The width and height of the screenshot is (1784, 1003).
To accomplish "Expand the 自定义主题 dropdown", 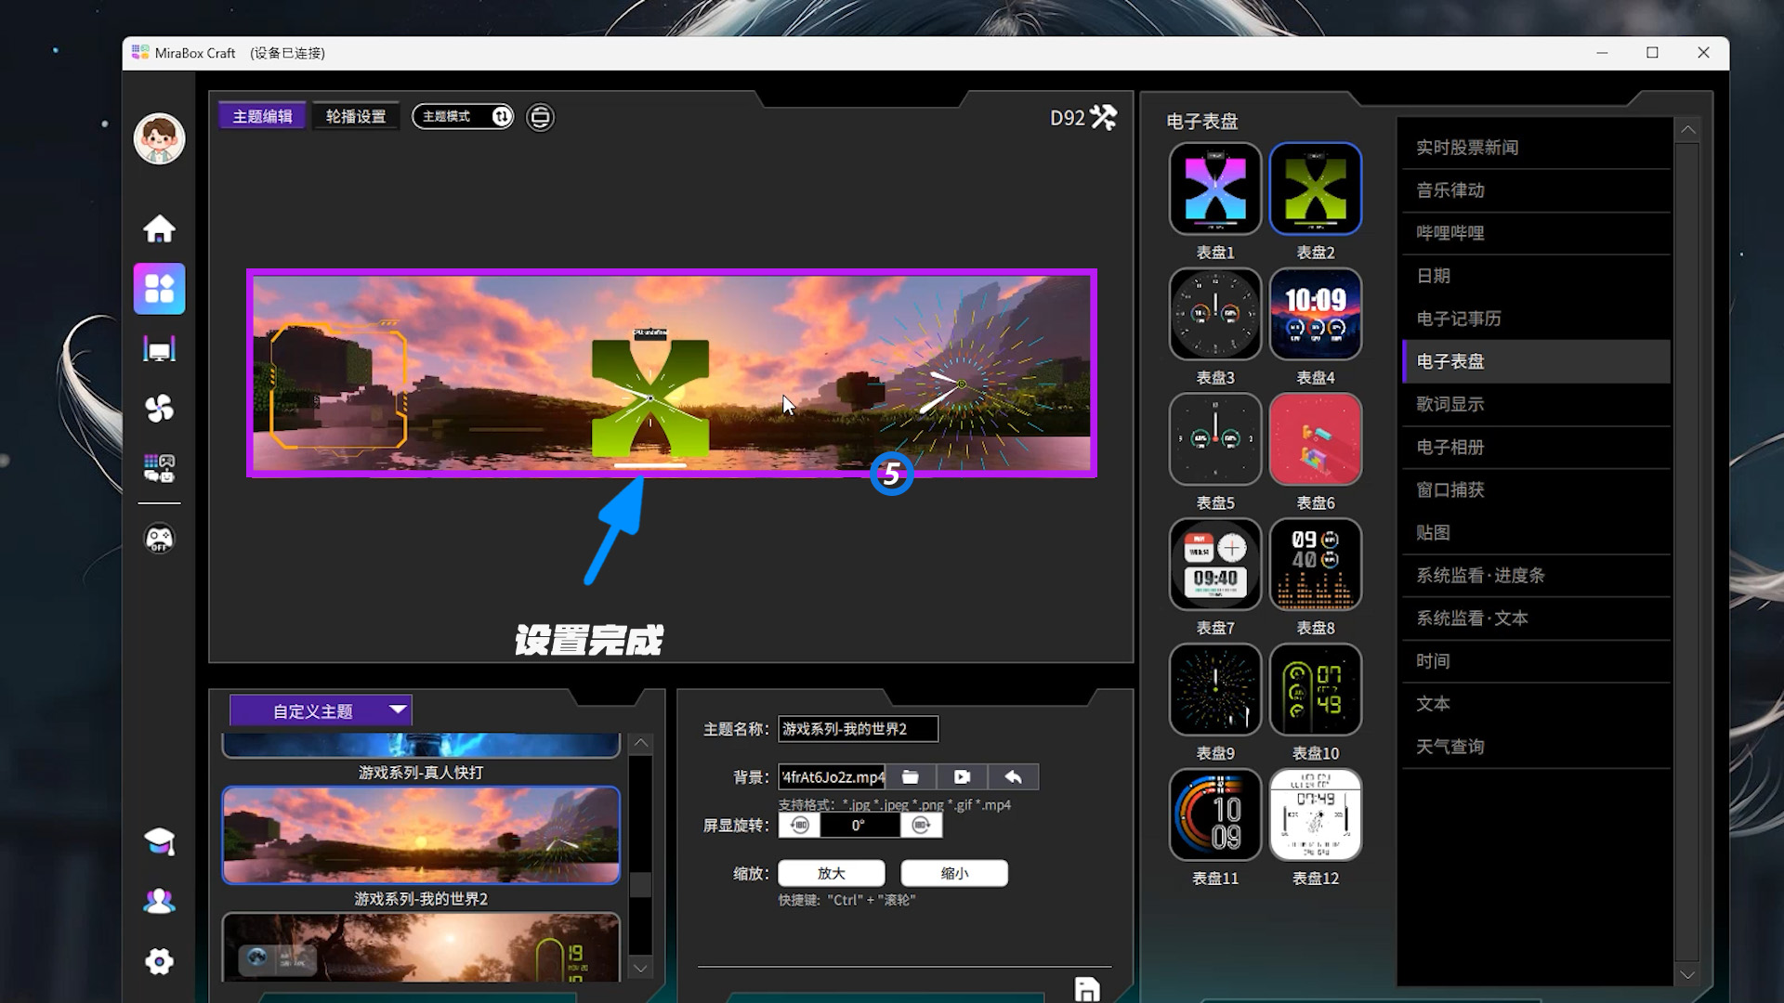I will (321, 710).
